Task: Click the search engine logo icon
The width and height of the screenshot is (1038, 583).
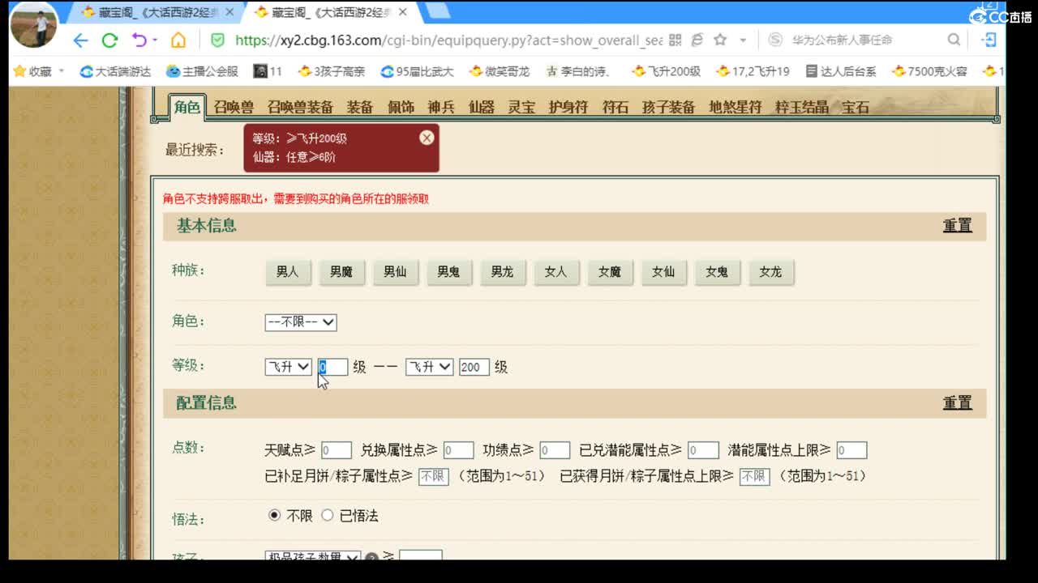Action: tap(775, 40)
